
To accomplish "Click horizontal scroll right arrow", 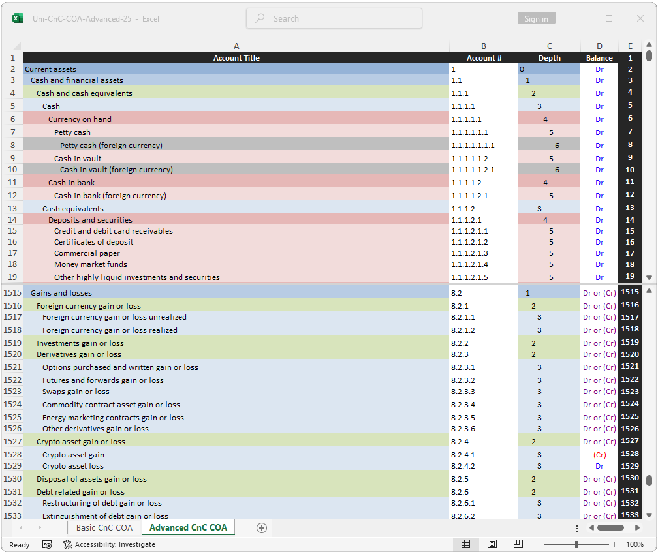I will tap(637, 528).
